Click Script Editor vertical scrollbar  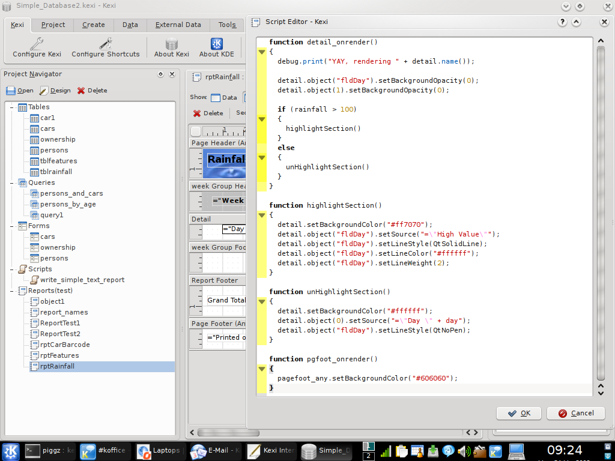601,213
